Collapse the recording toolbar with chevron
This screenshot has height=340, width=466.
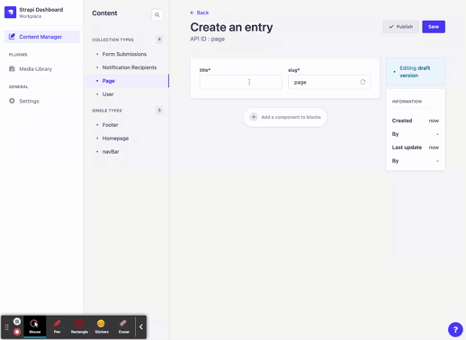(141, 327)
